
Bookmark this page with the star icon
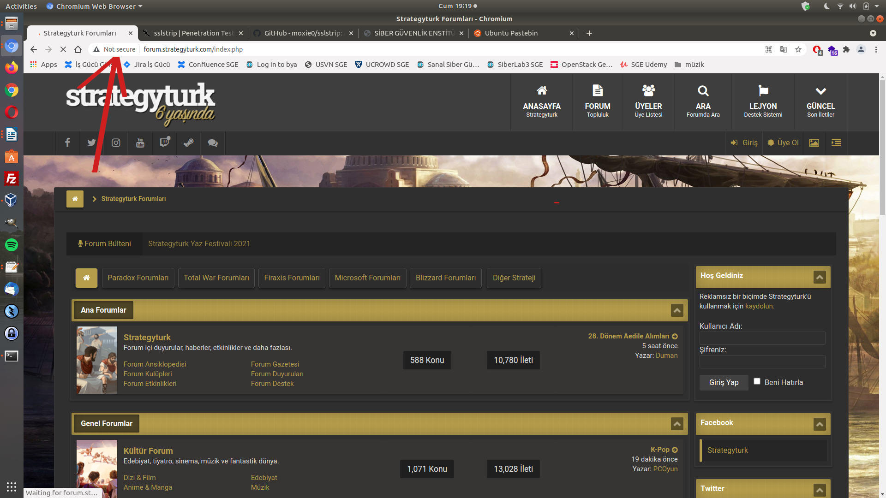click(x=798, y=49)
